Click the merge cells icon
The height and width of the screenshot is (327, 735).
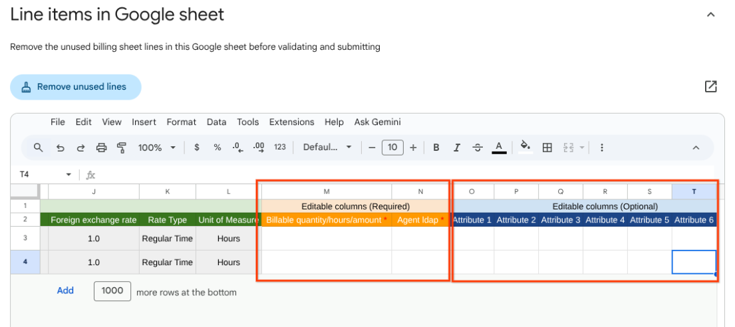tap(568, 148)
